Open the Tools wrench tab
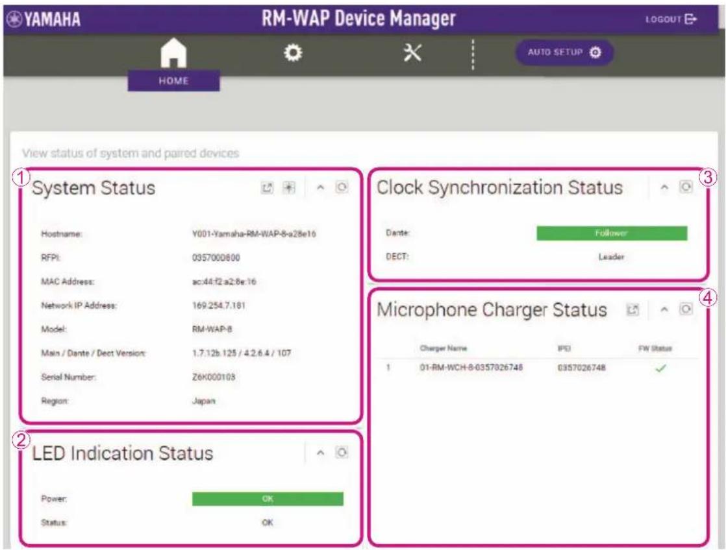 (x=412, y=53)
